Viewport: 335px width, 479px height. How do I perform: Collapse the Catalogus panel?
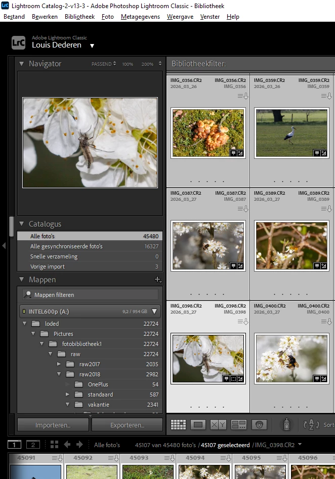point(21,224)
